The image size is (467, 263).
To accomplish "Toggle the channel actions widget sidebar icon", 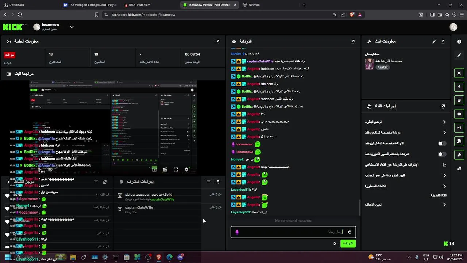I will pyautogui.click(x=459, y=141).
